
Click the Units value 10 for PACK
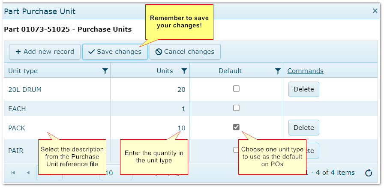coord(181,128)
